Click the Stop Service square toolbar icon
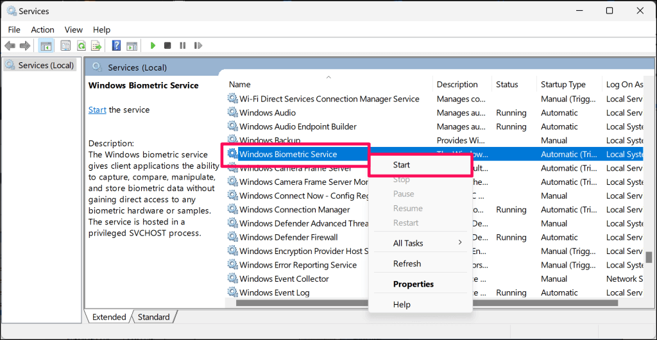 click(x=167, y=46)
